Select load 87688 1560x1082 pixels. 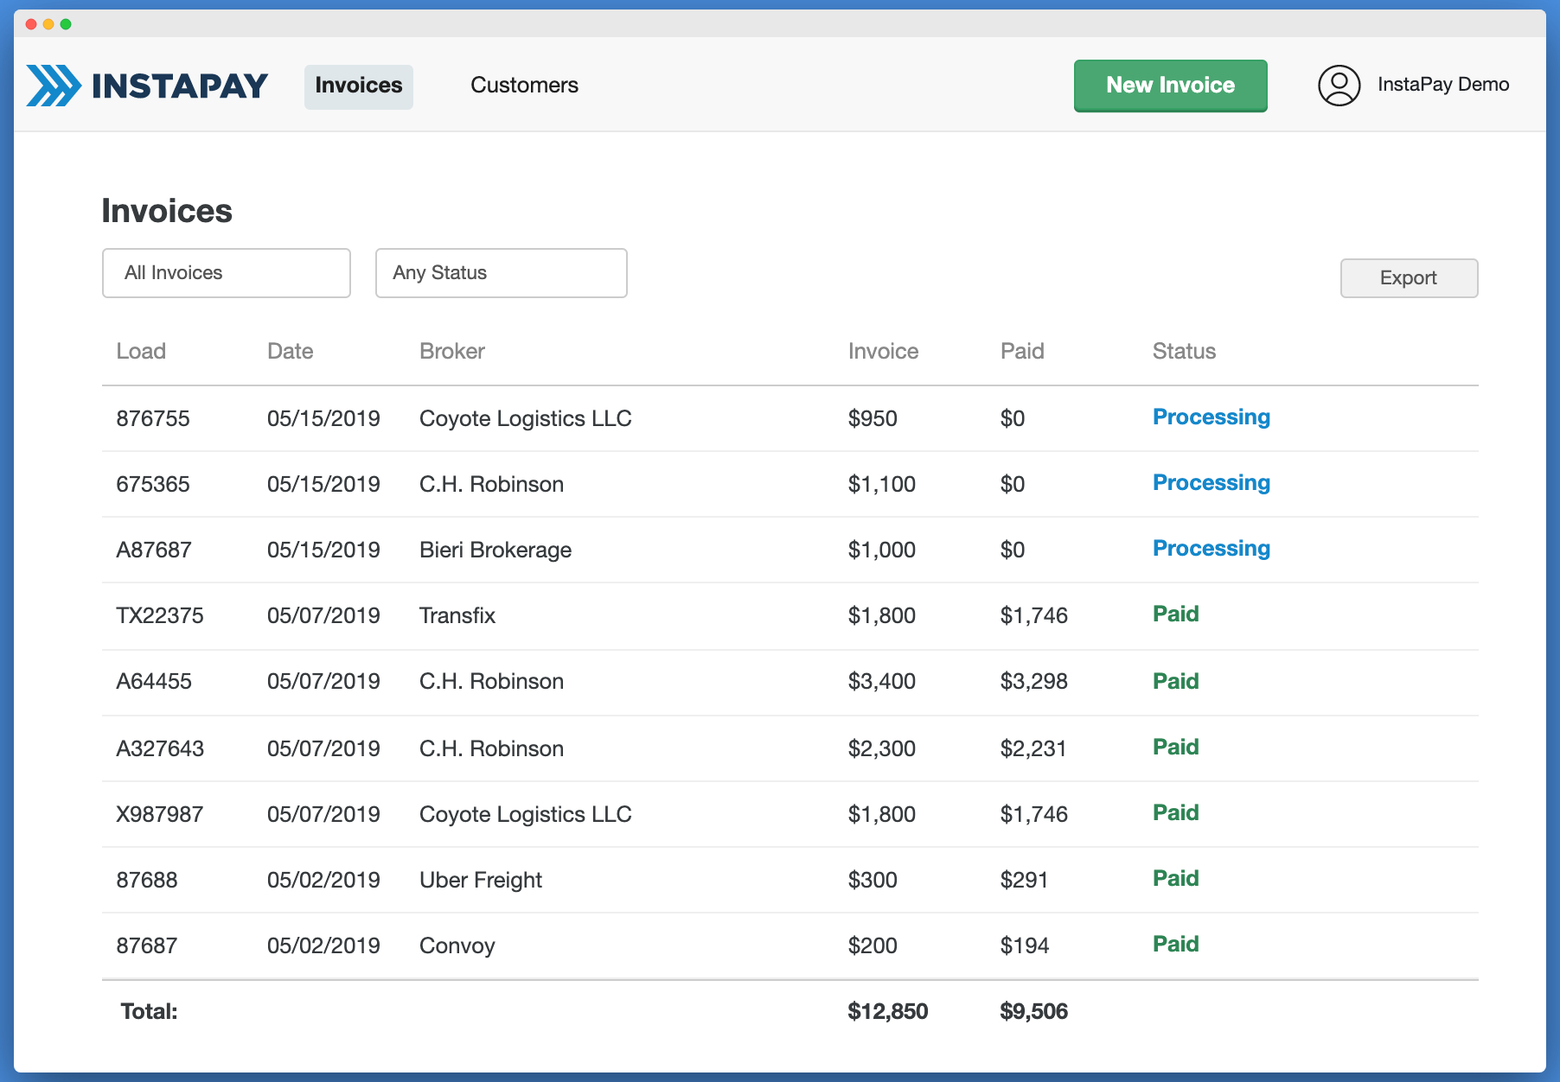[147, 880]
